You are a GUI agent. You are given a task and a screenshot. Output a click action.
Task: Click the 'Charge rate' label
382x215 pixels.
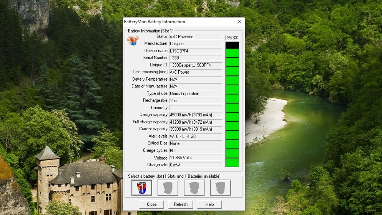157,165
